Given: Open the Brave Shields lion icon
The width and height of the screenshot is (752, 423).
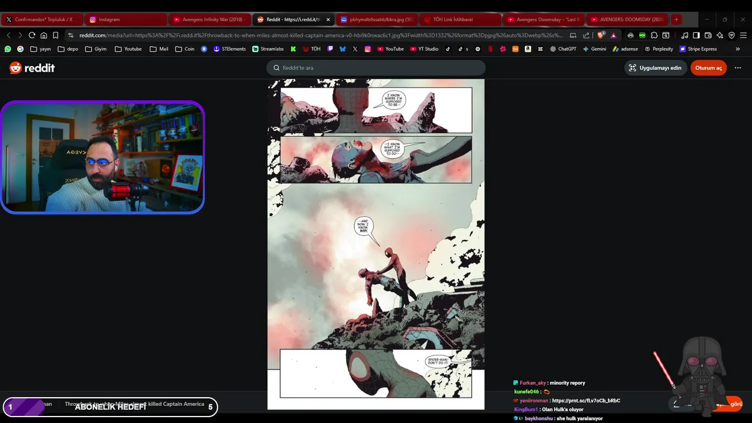Looking at the screenshot, I should tap(600, 35).
